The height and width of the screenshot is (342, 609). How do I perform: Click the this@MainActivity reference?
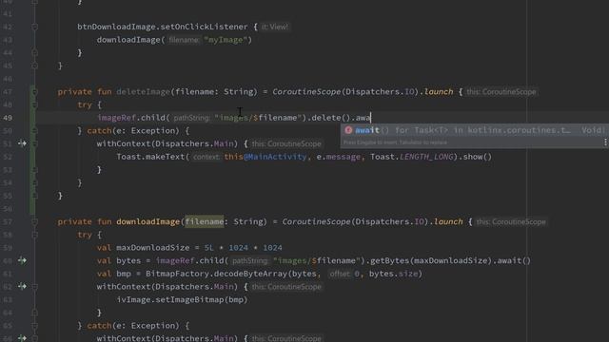tap(265, 157)
